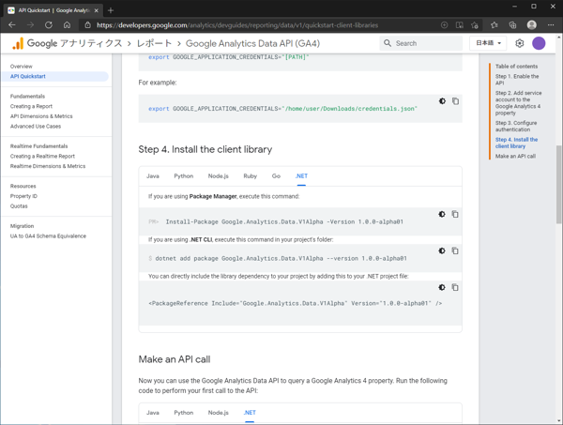Click the site settings gear icon

tap(520, 43)
